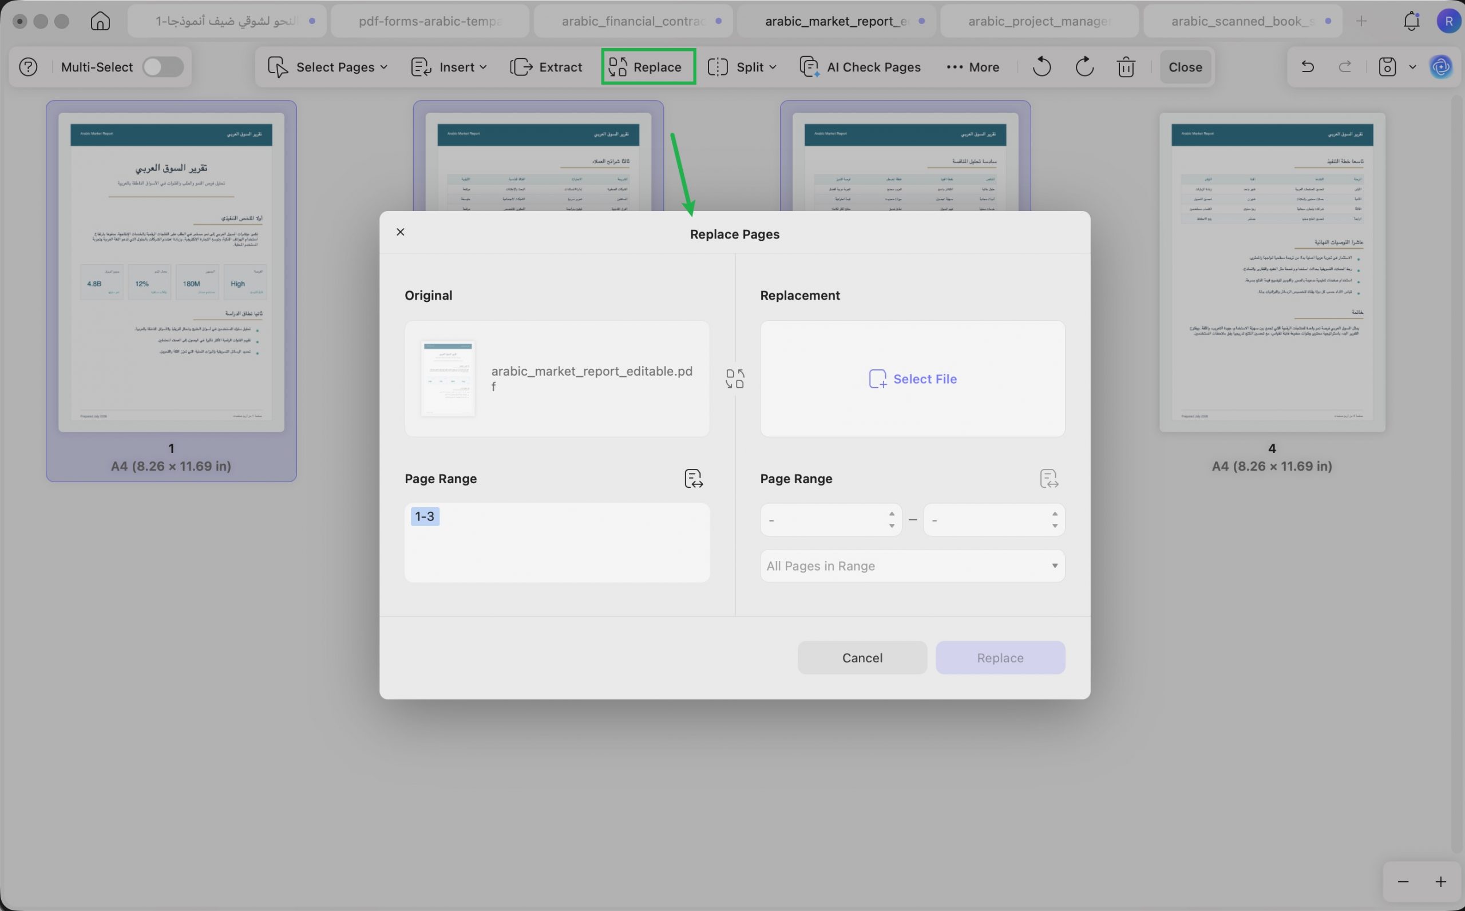The height and width of the screenshot is (911, 1465).
Task: Click the Extract tool
Action: (546, 67)
